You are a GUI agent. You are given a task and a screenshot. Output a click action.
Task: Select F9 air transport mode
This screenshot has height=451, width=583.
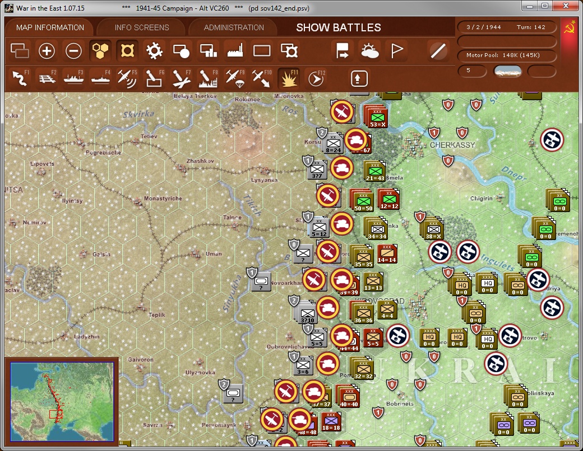pyautogui.click(x=235, y=78)
